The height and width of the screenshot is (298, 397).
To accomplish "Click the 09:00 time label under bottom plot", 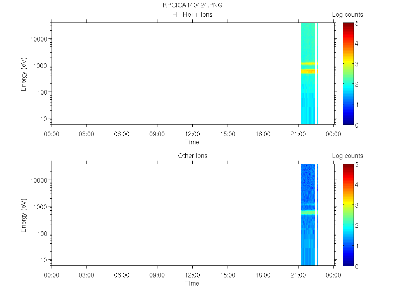I will [x=157, y=275].
